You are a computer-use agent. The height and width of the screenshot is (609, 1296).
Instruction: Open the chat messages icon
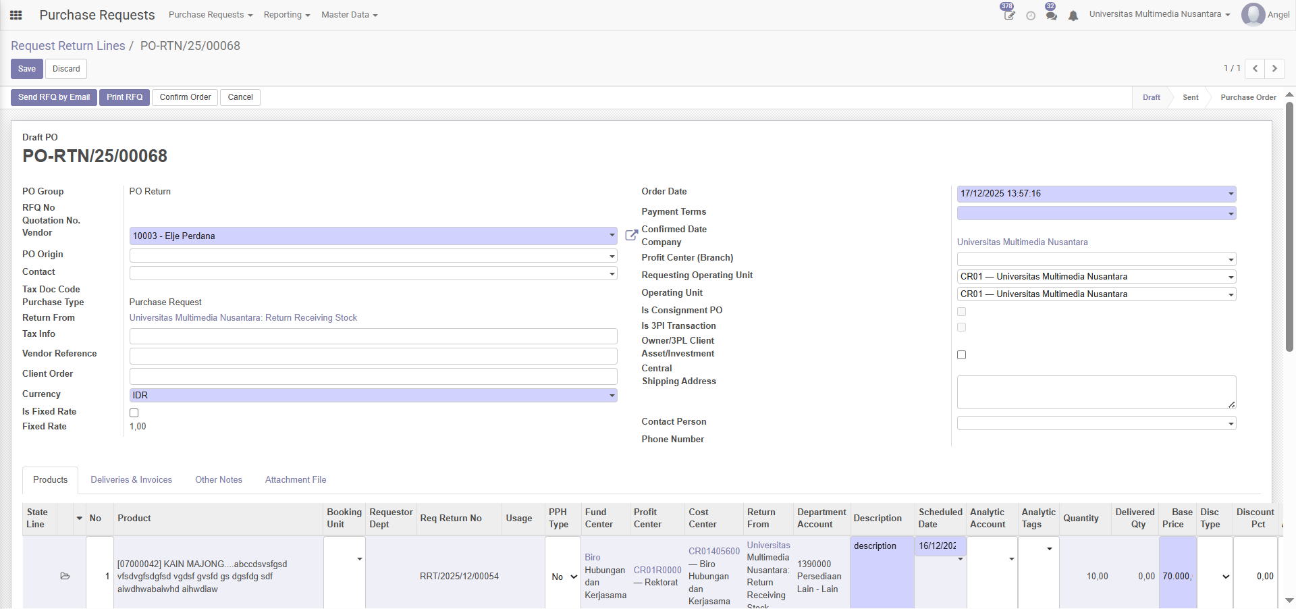point(1051,16)
